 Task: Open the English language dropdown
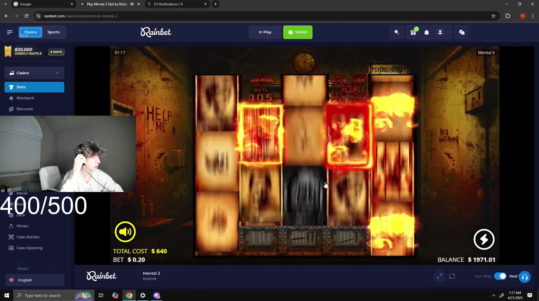[x=35, y=280]
